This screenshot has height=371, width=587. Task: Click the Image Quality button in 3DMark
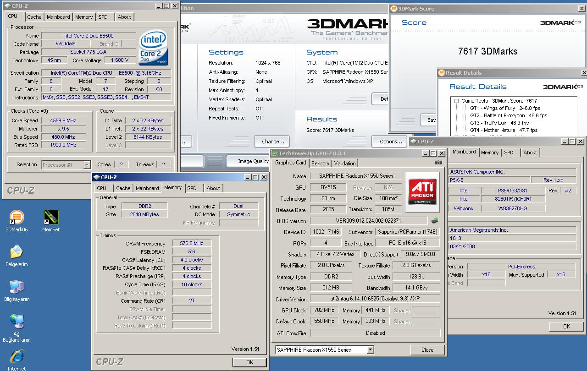(x=249, y=161)
